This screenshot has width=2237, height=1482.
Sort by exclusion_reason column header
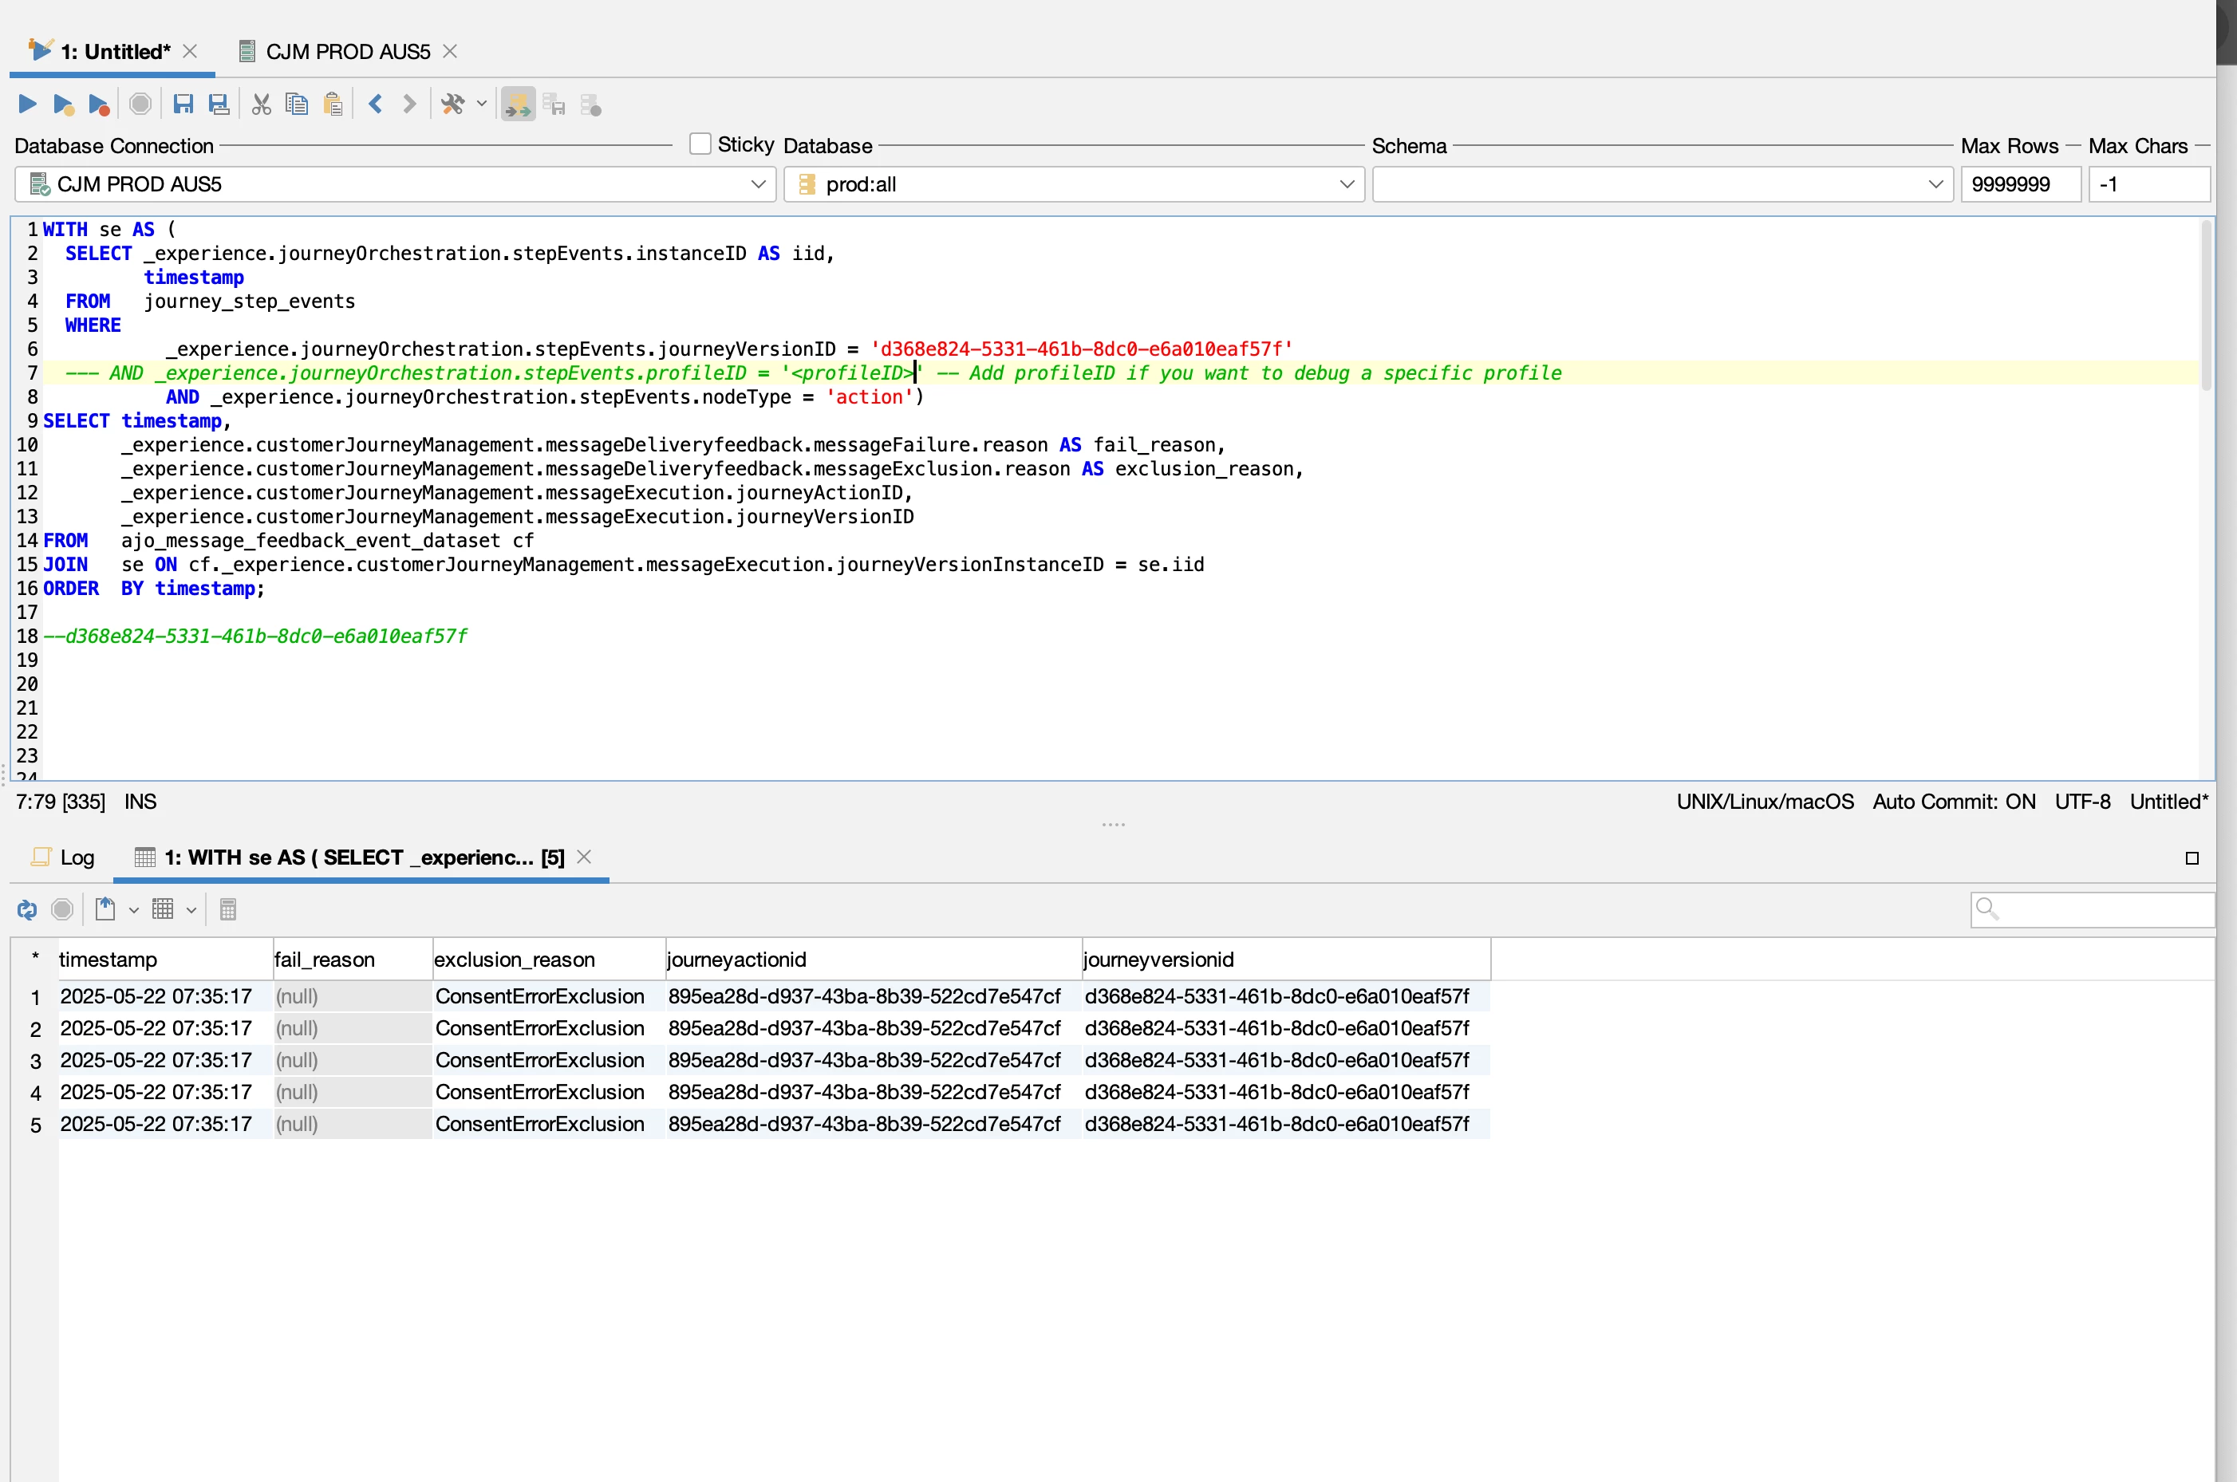point(515,960)
